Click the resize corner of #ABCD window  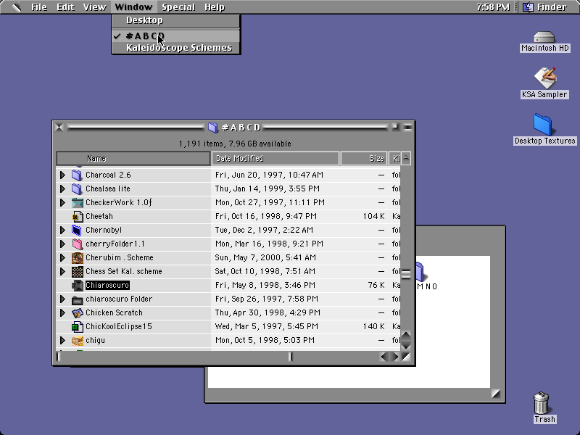coord(406,357)
